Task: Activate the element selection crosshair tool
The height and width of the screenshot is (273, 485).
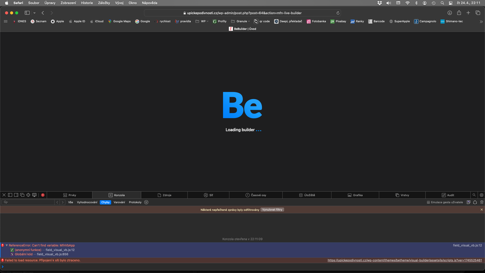Action: pos(28,195)
